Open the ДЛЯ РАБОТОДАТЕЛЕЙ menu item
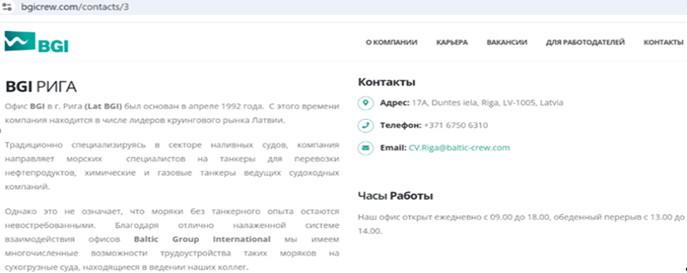Image resolution: width=687 pixels, height=273 pixels. coord(585,42)
